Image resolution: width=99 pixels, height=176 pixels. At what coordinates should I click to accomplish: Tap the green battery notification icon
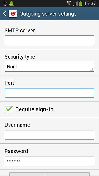pos(12,4)
